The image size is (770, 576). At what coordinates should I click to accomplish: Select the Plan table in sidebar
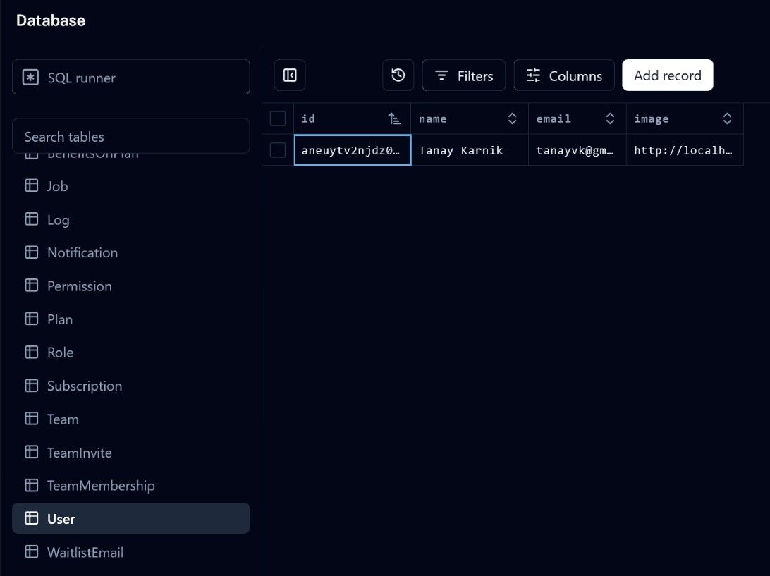coord(59,319)
